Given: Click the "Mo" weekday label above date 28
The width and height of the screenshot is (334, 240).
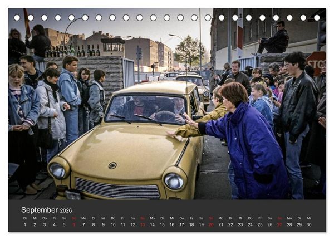Looking at the screenshot, I should coord(289,218).
